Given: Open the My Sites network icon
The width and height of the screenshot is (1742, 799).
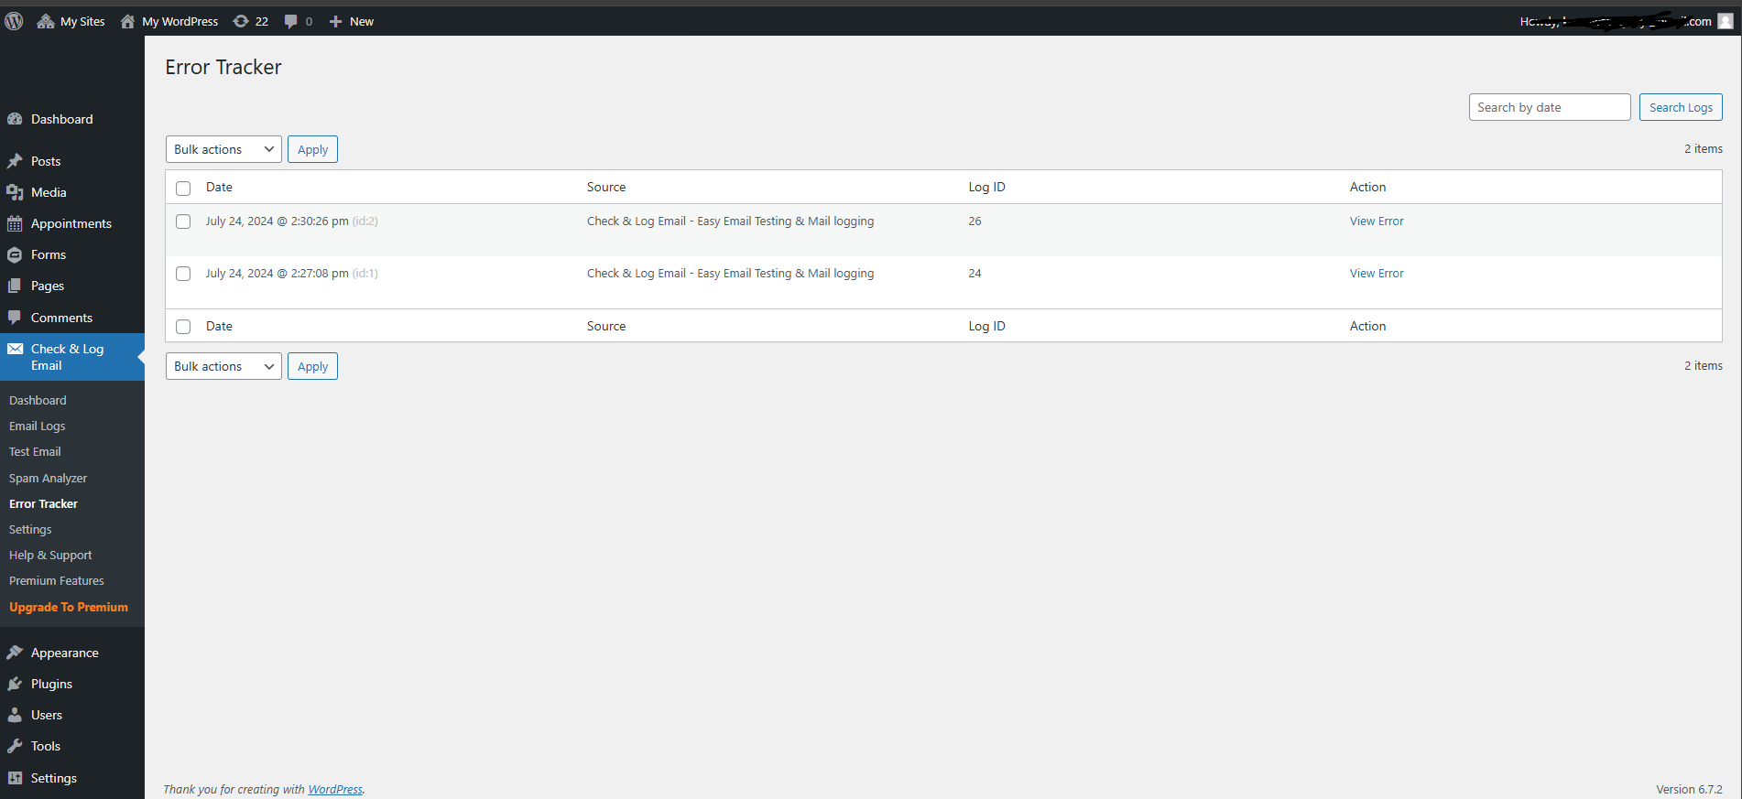Looking at the screenshot, I should click(46, 21).
